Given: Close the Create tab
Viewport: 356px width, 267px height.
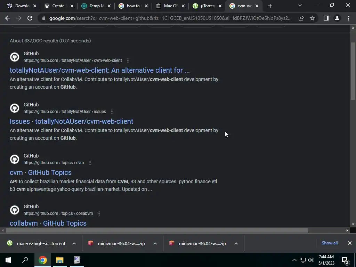Looking at the screenshot, I should [72, 6].
